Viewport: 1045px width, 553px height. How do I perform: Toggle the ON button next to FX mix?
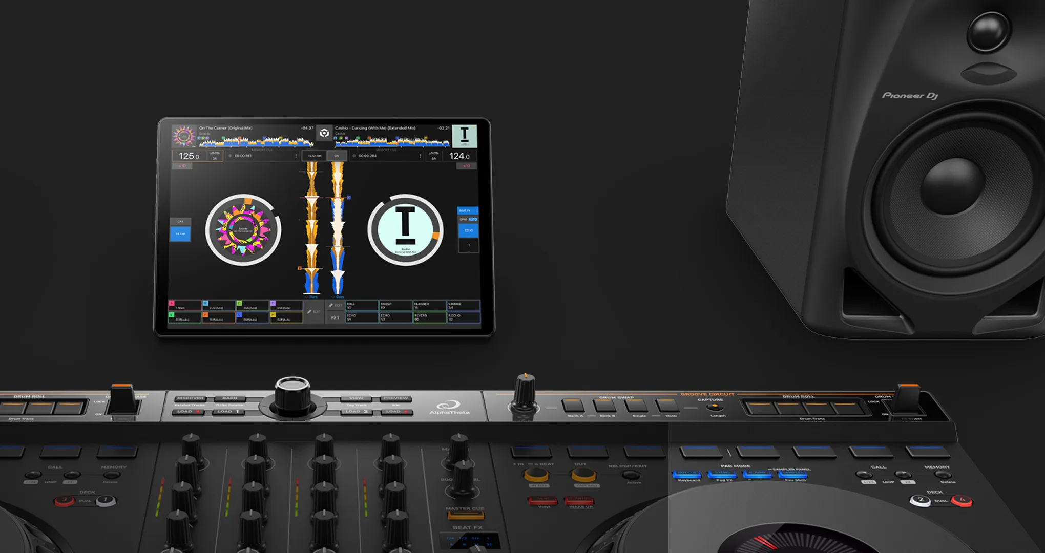click(x=337, y=156)
